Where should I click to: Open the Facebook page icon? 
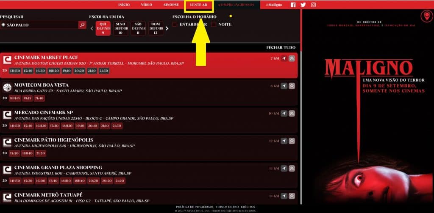coord(293,5)
